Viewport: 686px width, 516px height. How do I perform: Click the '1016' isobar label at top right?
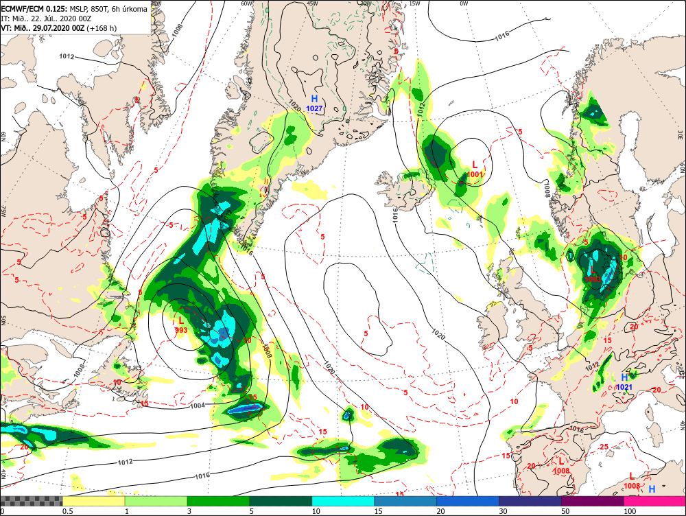coord(502,36)
